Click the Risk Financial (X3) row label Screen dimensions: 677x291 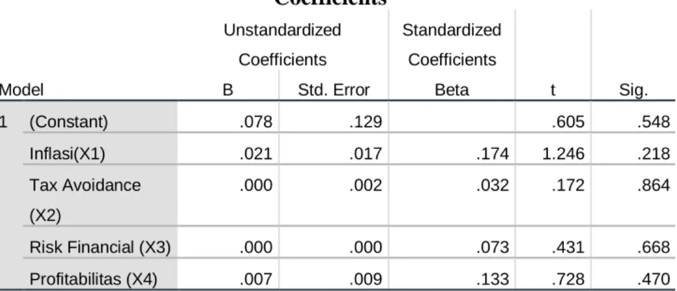[x=100, y=247]
